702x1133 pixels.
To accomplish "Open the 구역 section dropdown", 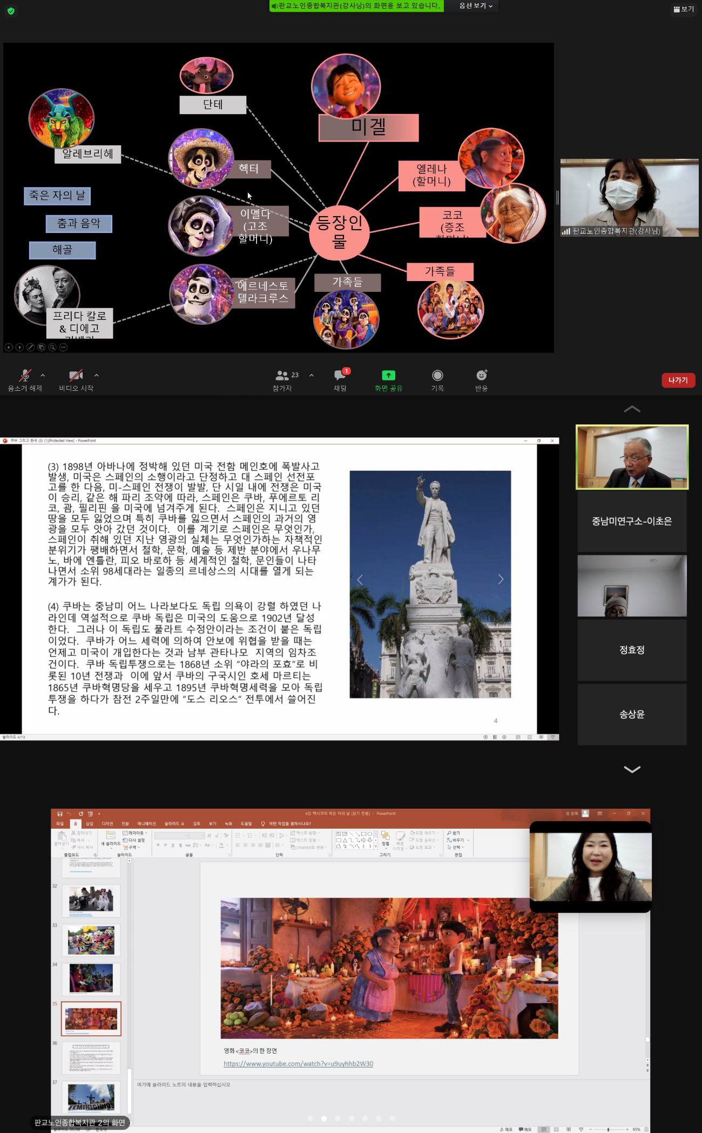I will click(131, 847).
